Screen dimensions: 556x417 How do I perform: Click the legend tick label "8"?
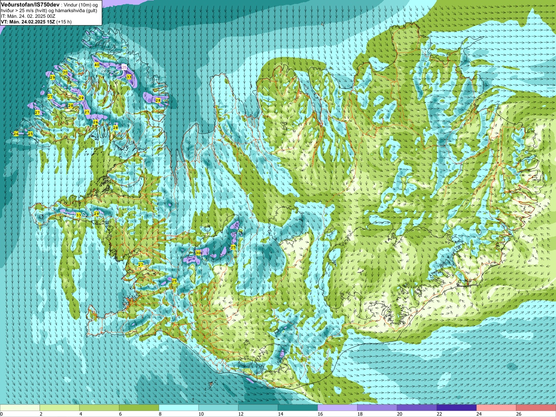[160, 414]
